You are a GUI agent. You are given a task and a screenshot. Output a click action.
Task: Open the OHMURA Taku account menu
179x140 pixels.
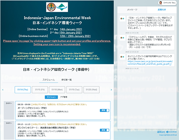167,3
